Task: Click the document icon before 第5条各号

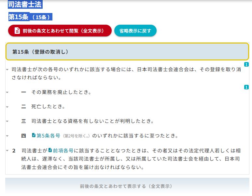Action: click(x=34, y=135)
